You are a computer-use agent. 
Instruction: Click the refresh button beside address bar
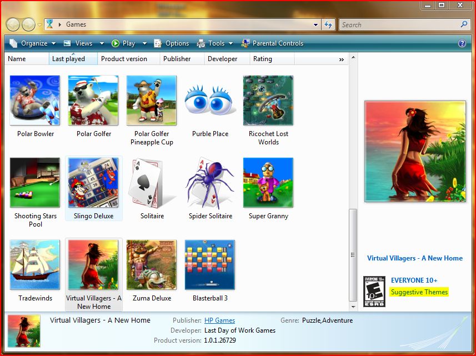[x=328, y=24]
